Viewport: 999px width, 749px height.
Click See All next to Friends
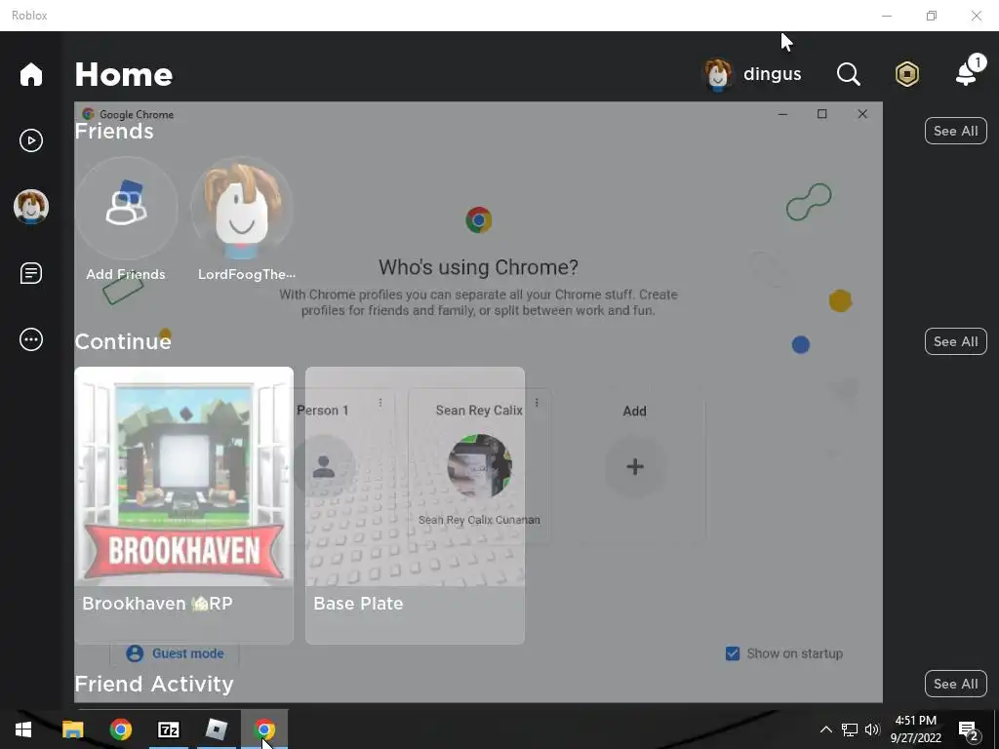955,131
